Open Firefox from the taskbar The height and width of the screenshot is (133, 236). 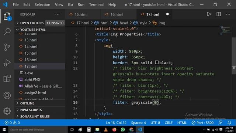tap(114, 130)
